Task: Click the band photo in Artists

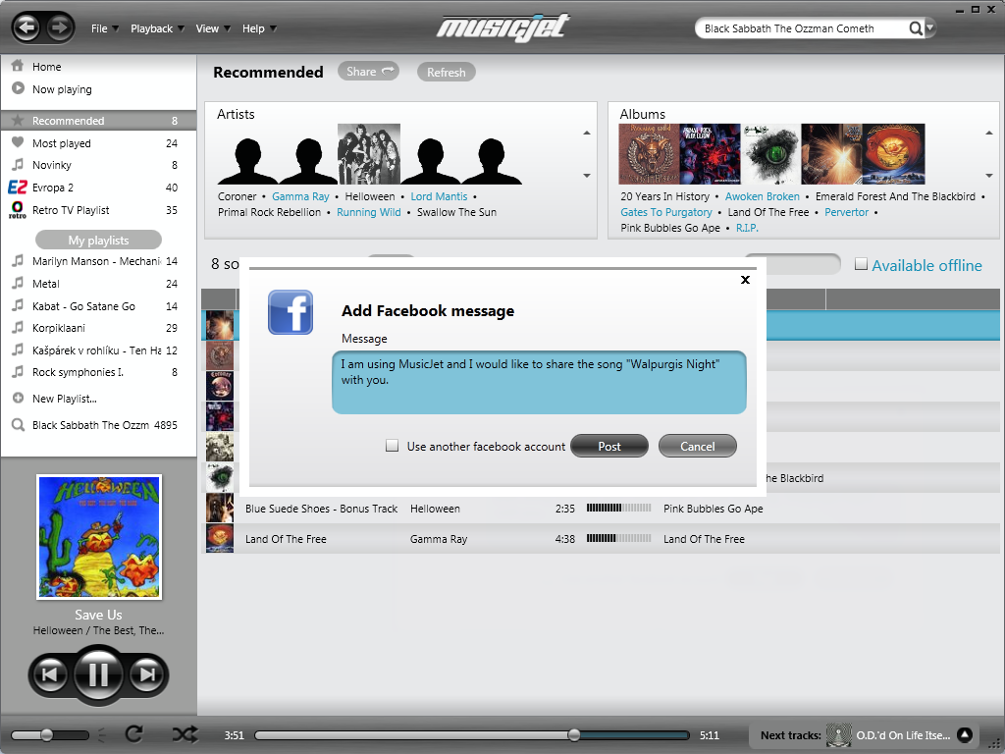Action: point(369,154)
